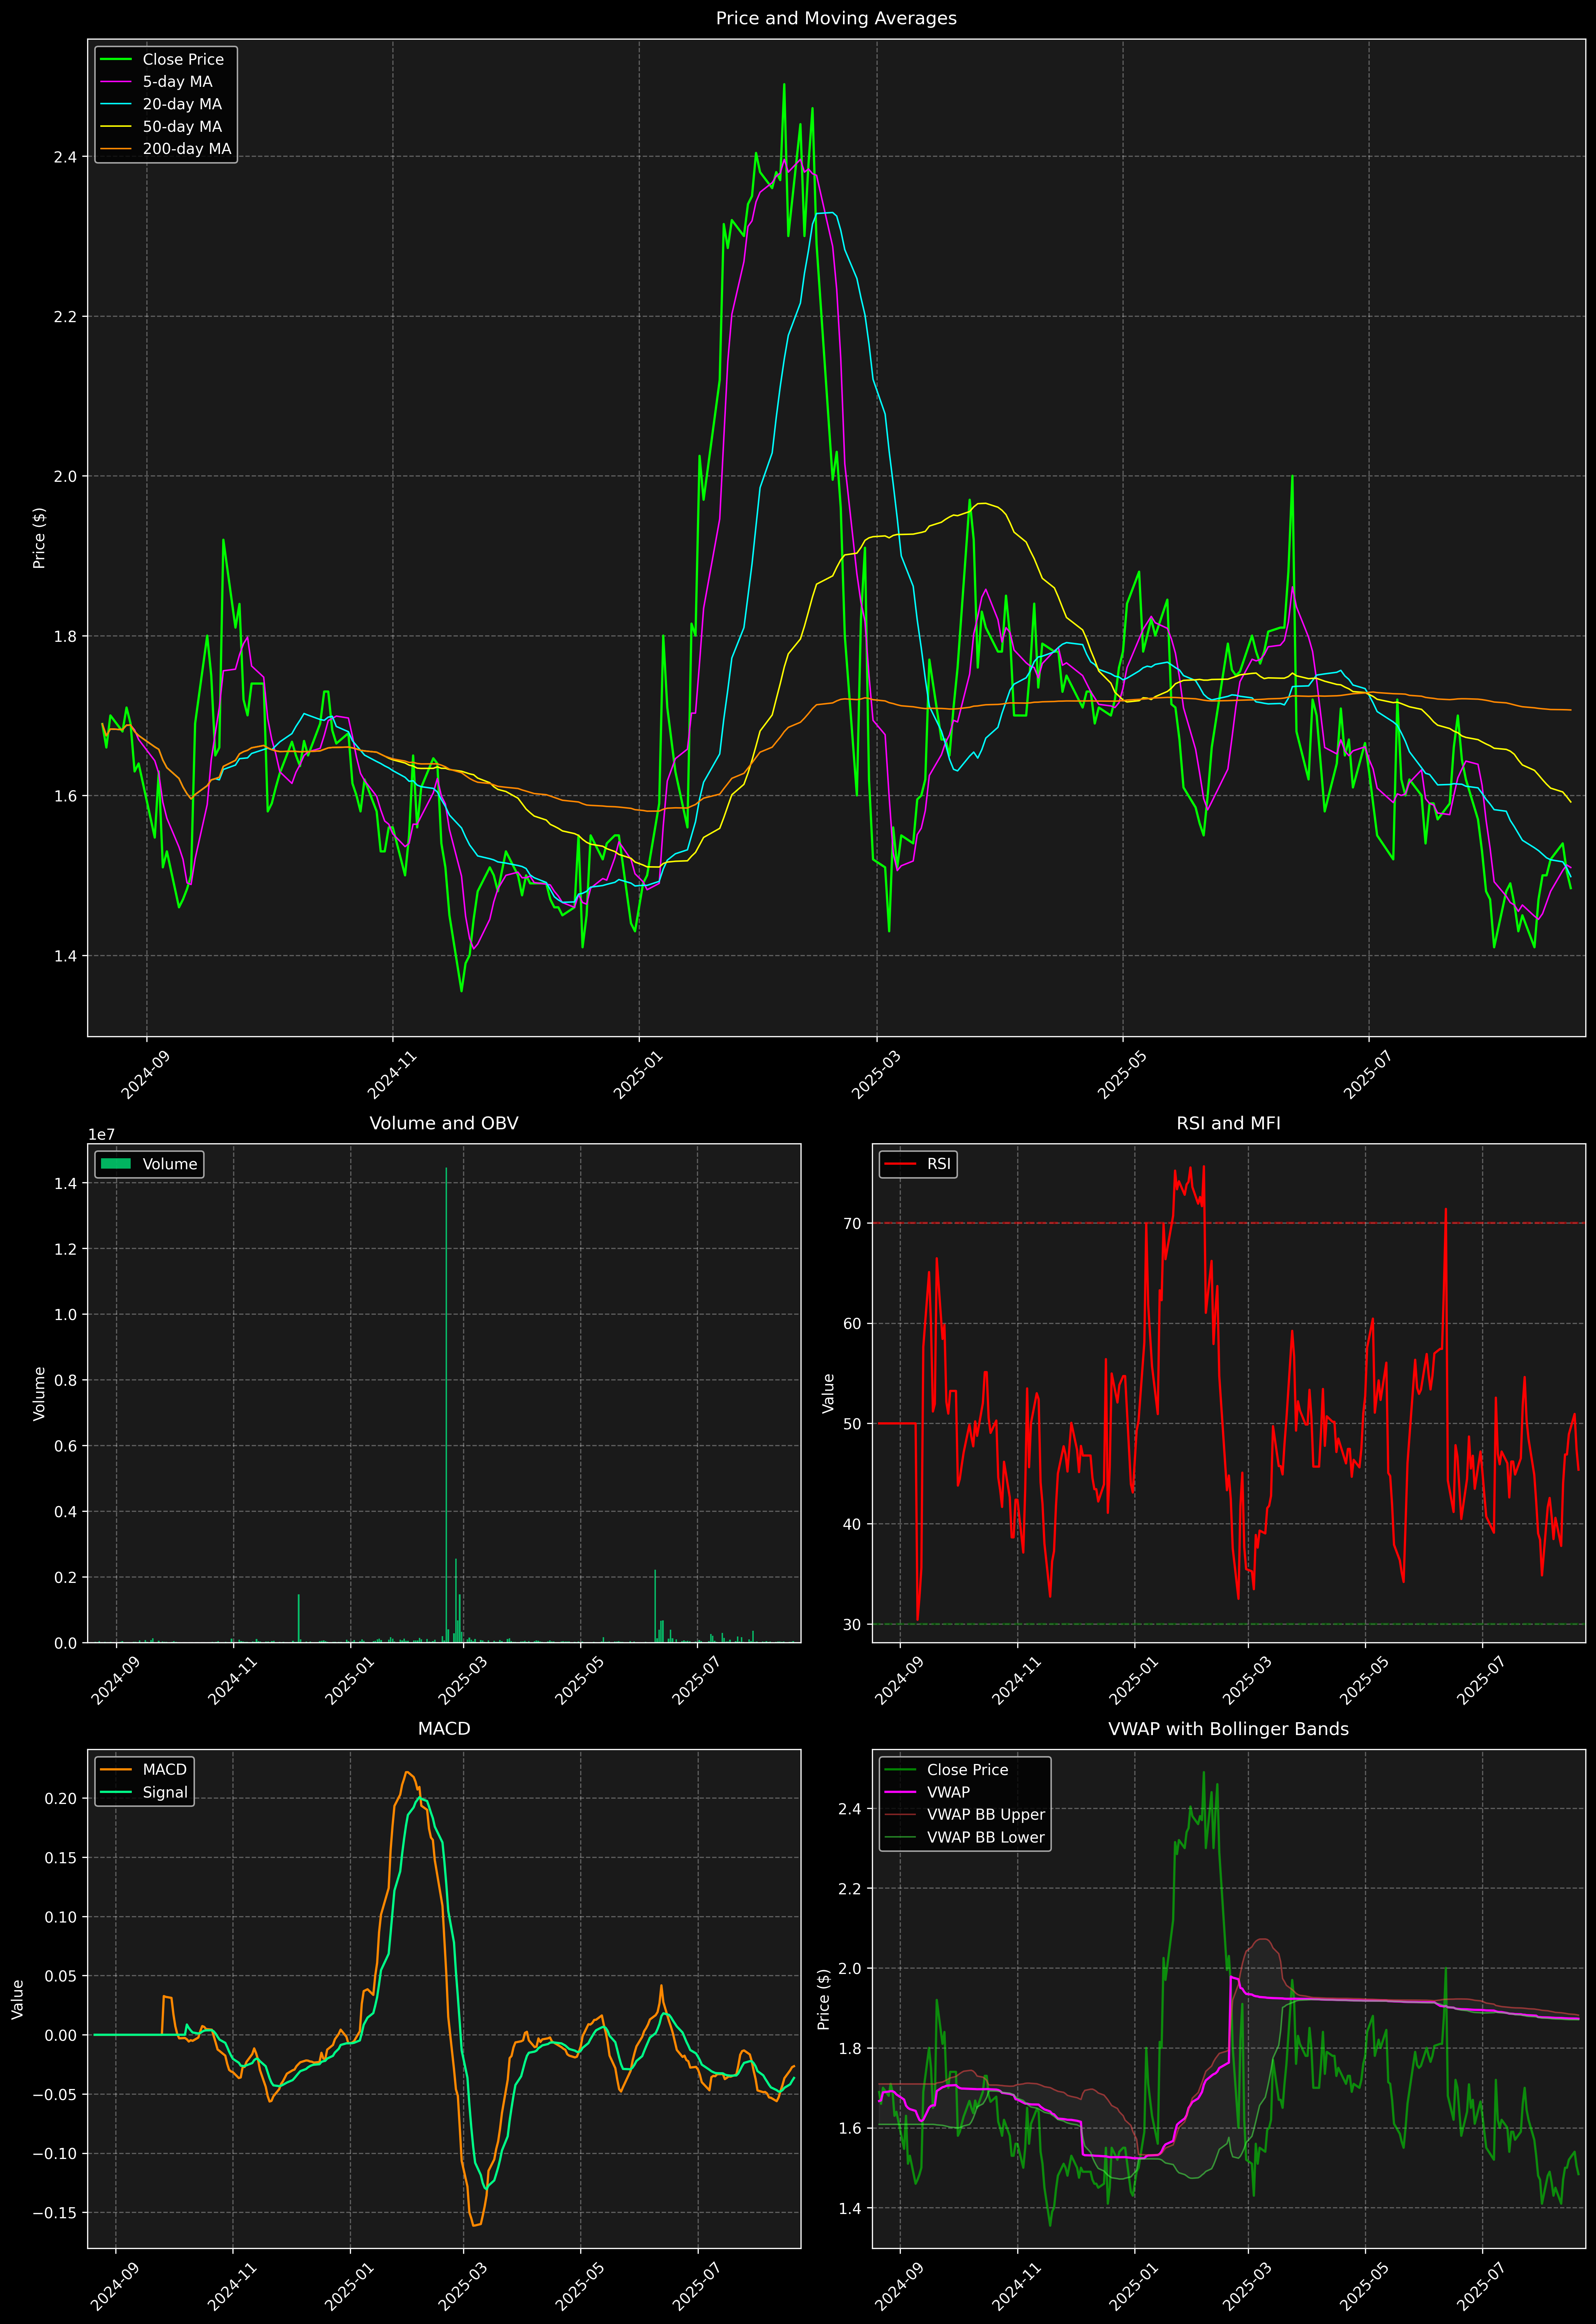
Task: Click the Price and Moving Averages title
Action: pos(836,18)
